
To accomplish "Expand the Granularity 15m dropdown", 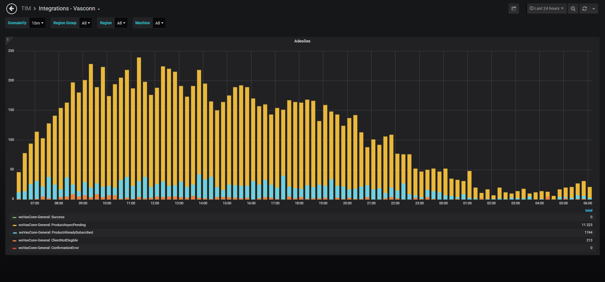I will (x=37, y=23).
